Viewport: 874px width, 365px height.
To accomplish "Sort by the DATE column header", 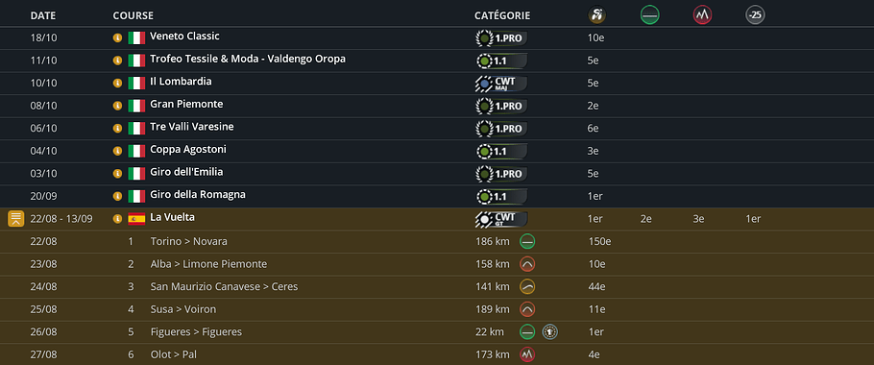I will click(x=43, y=16).
